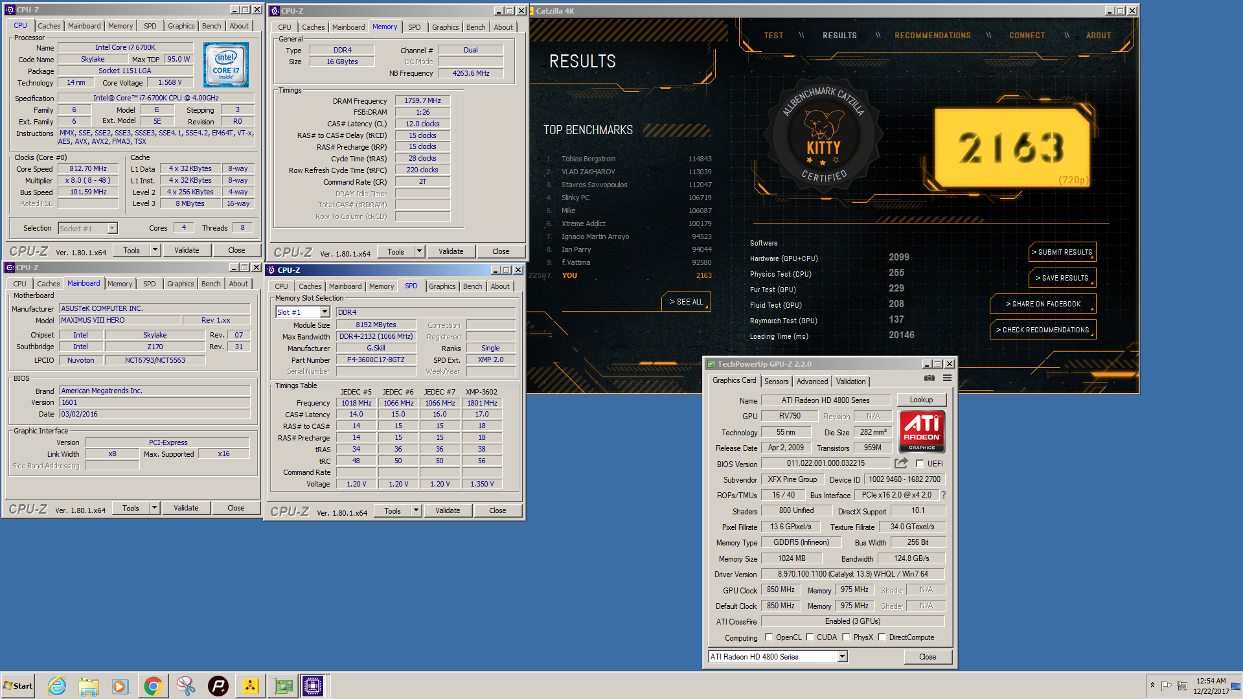The width and height of the screenshot is (1243, 699).
Task: Click the Intel Core i7 logo
Action: [x=225, y=65]
